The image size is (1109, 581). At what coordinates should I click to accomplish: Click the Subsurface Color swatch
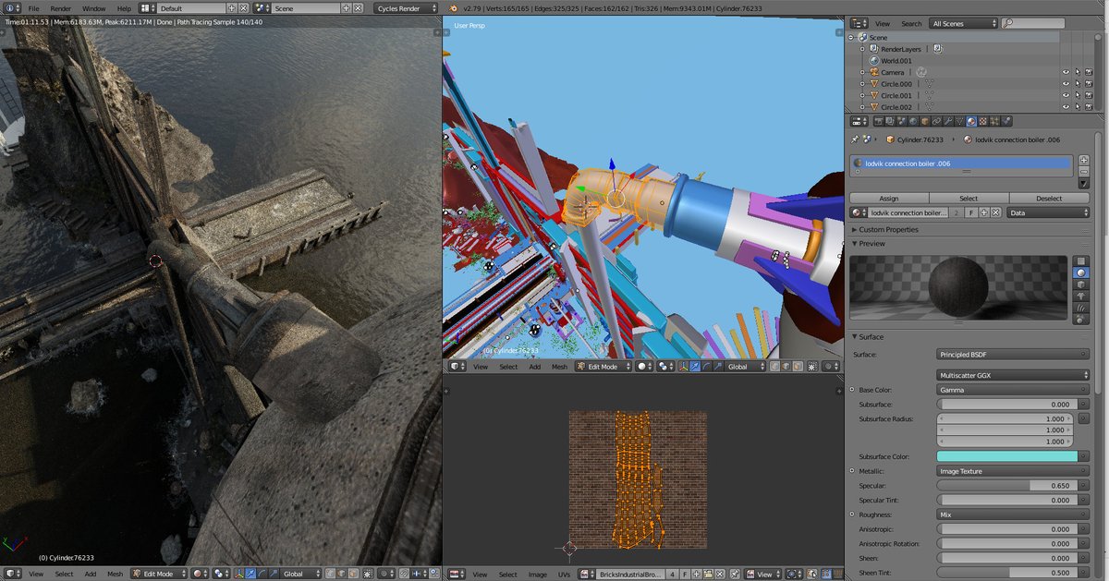point(1007,456)
